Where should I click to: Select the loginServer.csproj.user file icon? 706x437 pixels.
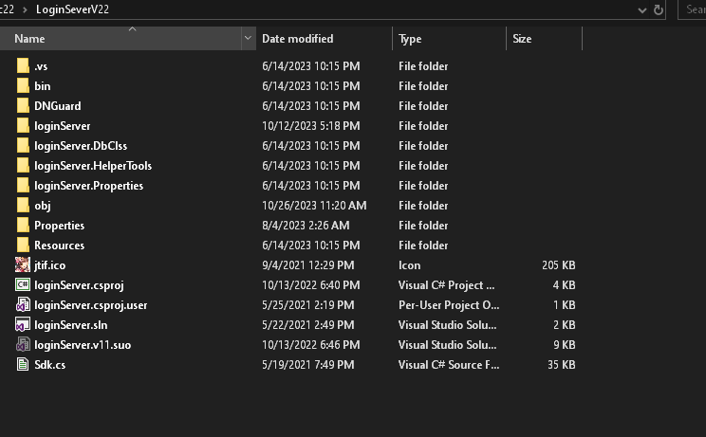(23, 305)
